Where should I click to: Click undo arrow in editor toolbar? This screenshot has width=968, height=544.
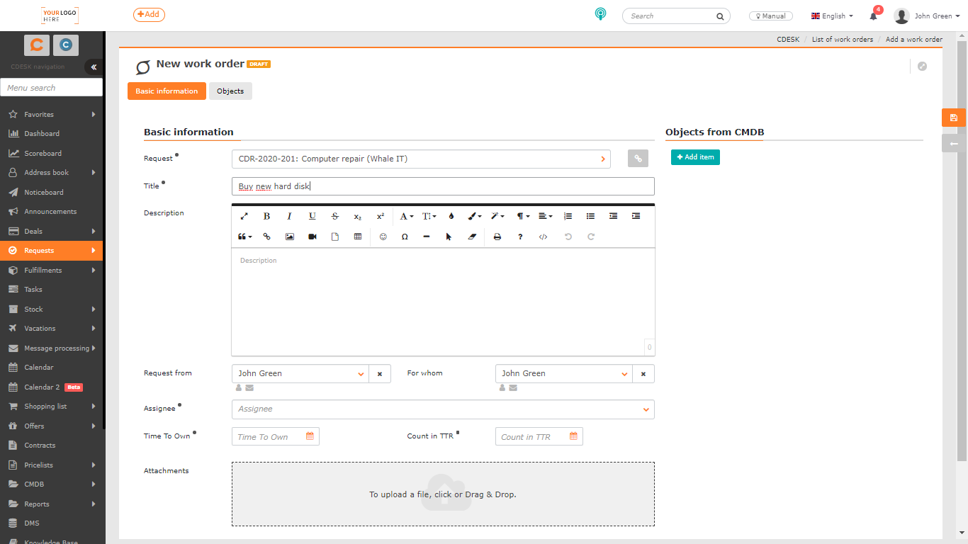tap(568, 237)
